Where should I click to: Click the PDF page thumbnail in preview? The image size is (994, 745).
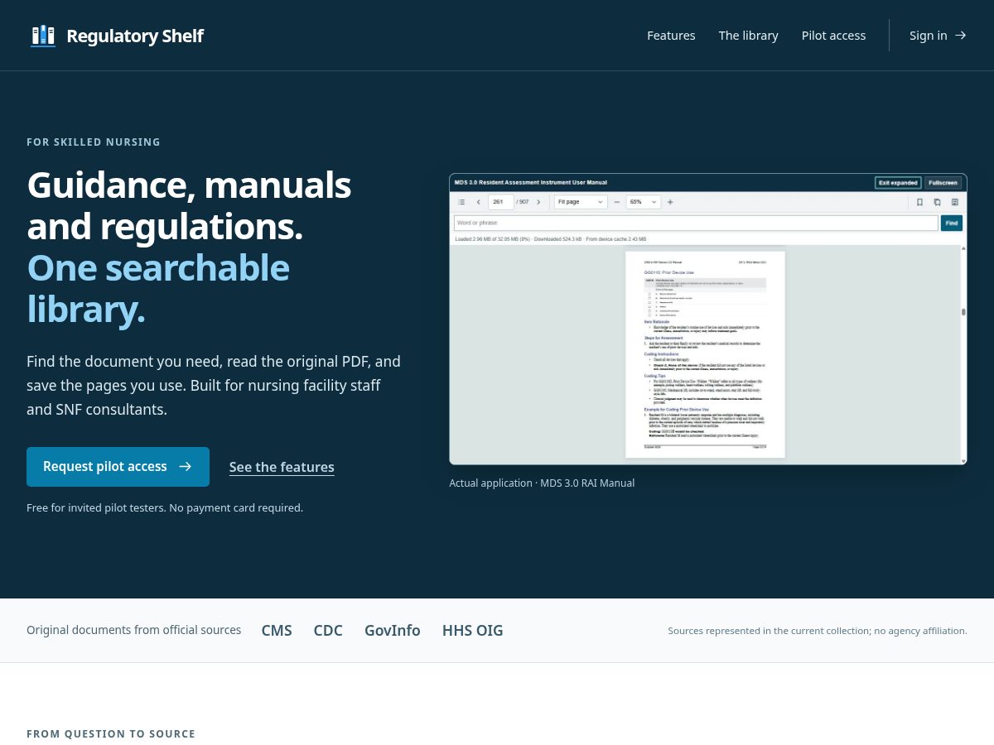click(x=705, y=354)
